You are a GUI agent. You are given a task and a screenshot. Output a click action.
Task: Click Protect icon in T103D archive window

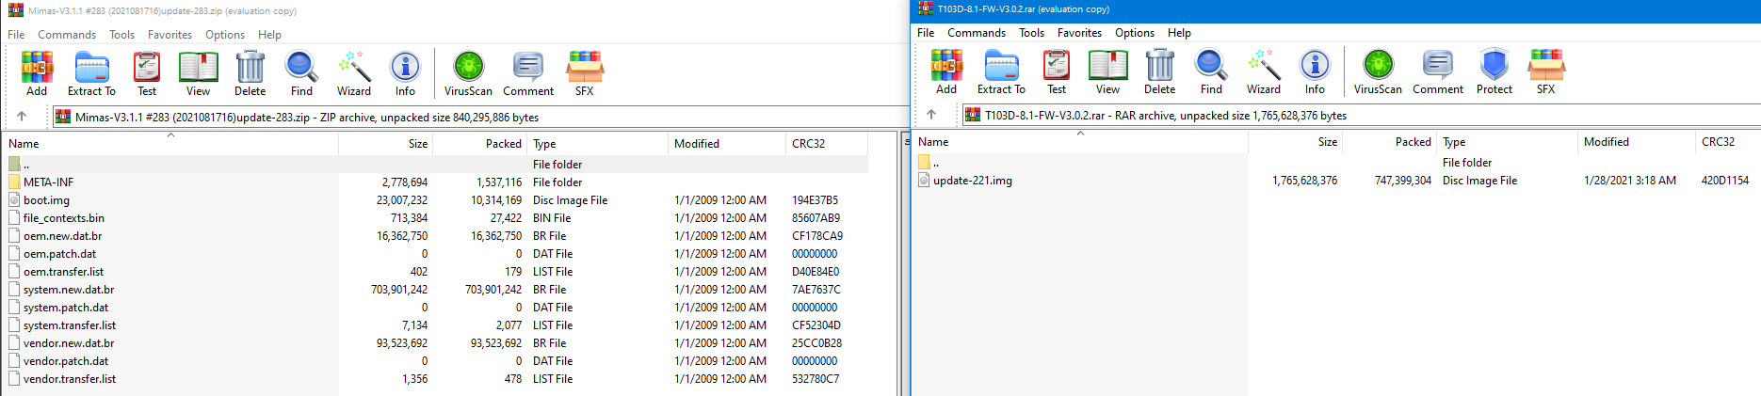(x=1494, y=71)
